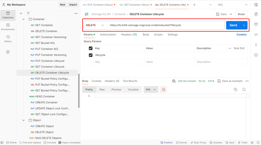The width and height of the screenshot is (261, 145).
Task: Expand the Send button dropdown arrow
Action: pyautogui.click(x=244, y=25)
